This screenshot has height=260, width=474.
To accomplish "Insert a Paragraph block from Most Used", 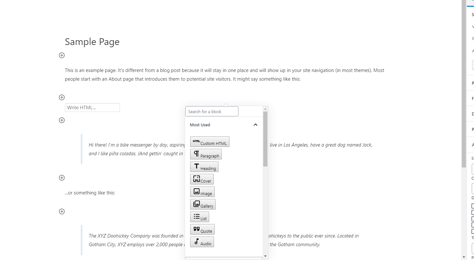I will pos(206,154).
